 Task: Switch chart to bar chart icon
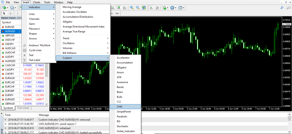(113, 8)
